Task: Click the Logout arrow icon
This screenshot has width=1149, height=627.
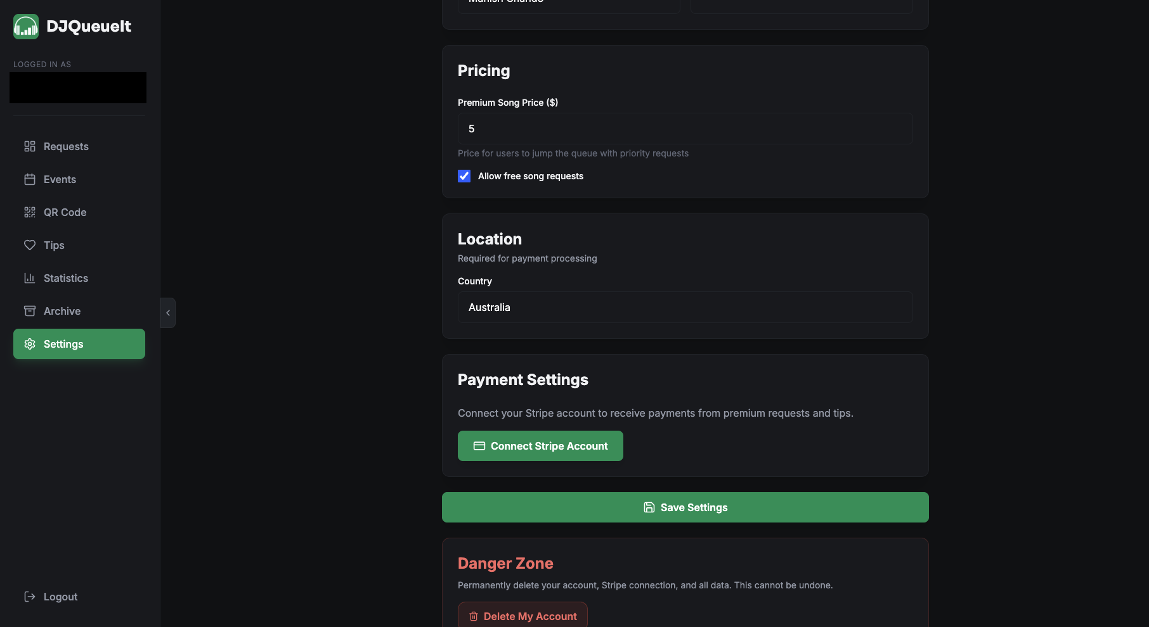Action: pyautogui.click(x=30, y=597)
